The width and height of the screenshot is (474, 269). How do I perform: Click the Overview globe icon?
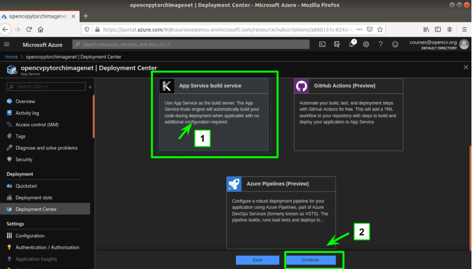[9, 101]
